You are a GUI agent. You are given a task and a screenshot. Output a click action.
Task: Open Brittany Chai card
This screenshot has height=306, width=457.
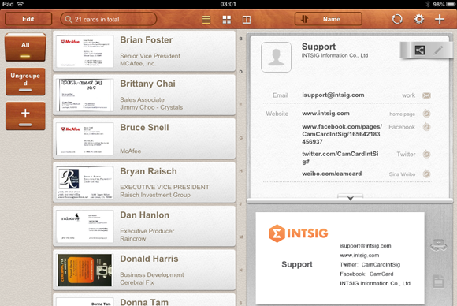(144, 95)
